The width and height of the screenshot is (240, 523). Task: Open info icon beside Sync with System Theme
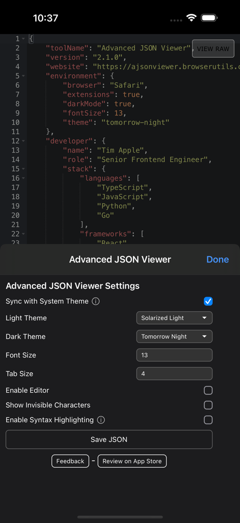coord(95,301)
